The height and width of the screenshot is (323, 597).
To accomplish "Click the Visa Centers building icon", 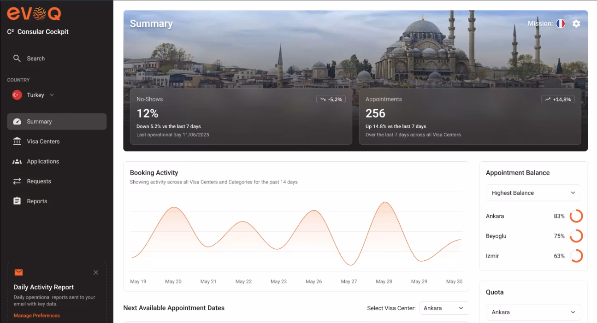I will pos(17,141).
